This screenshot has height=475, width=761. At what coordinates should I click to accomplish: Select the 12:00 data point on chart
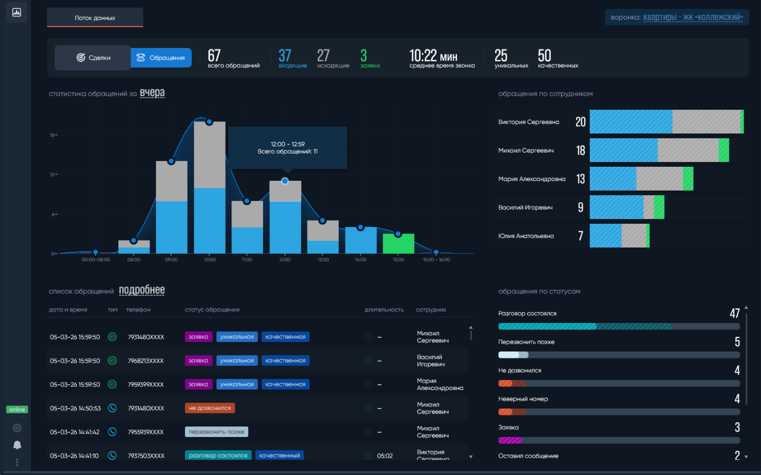click(x=285, y=181)
